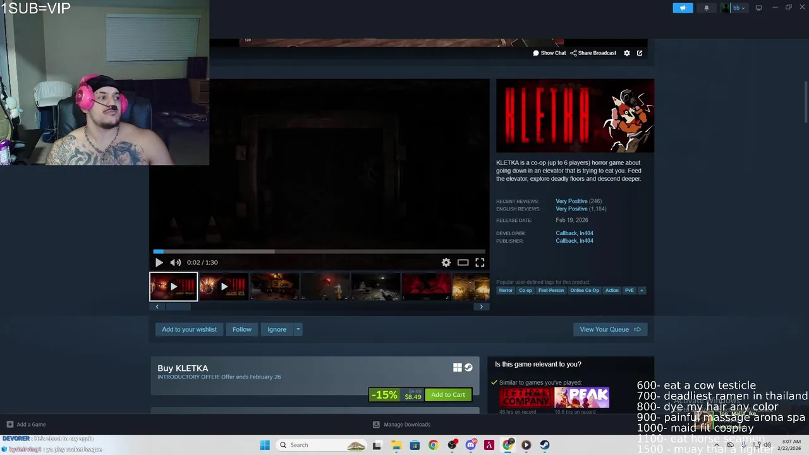
Task: Open Manage Downloads in Steam footer
Action: pos(401,425)
